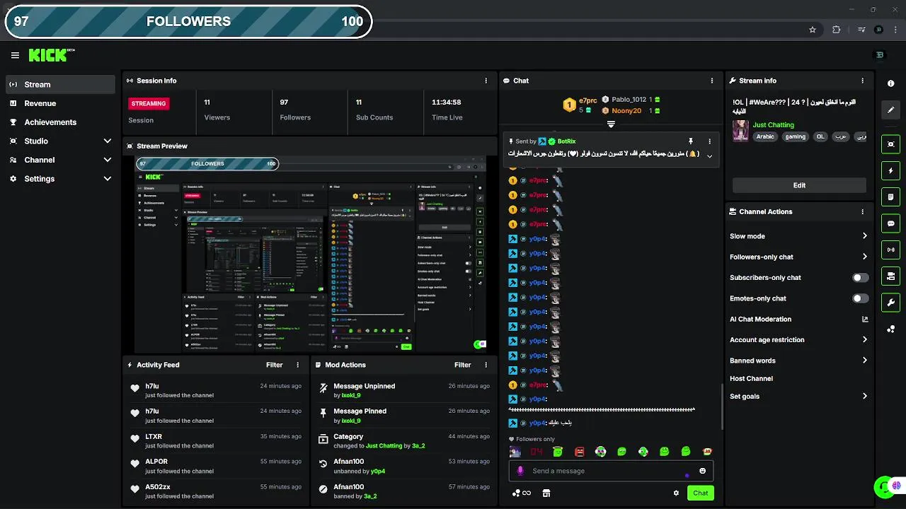Click the followers goal progress bar
The width and height of the screenshot is (906, 509).
pos(188,21)
